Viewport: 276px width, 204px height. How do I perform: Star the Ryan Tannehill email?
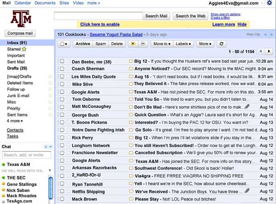pyautogui.click(x=68, y=184)
